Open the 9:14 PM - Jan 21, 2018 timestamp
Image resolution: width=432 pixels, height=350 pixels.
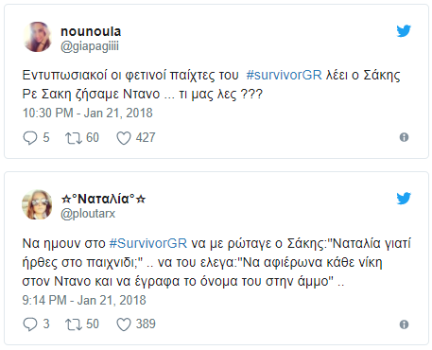[x=84, y=300]
